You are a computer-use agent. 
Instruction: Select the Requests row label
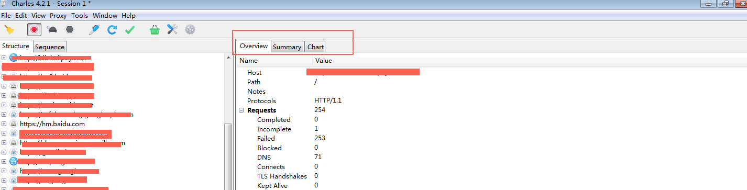click(x=261, y=110)
